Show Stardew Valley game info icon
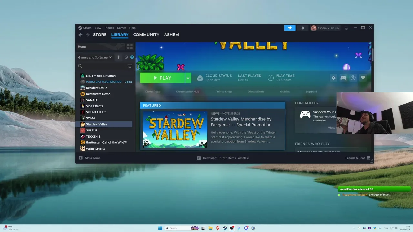This screenshot has height=232, width=413. coord(353,78)
